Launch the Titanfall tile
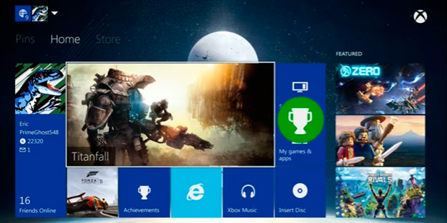Viewport: 447px width, 223px height. tap(170, 115)
